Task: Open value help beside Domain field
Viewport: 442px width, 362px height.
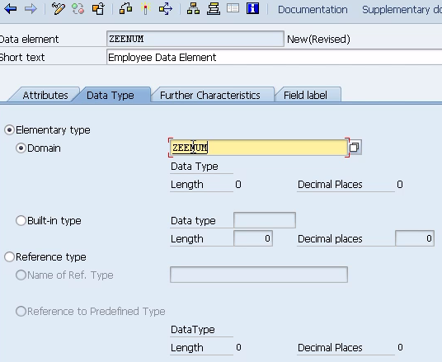Action: 355,147
